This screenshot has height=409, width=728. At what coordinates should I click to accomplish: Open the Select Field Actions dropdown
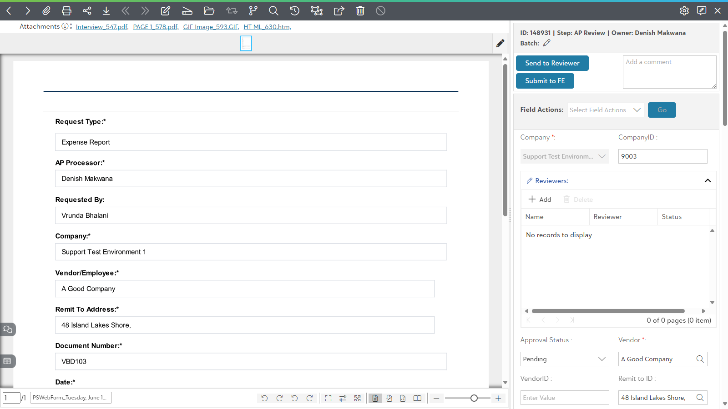(x=605, y=110)
